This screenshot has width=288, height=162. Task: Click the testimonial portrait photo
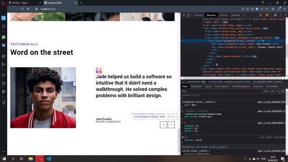pyautogui.click(x=43, y=98)
